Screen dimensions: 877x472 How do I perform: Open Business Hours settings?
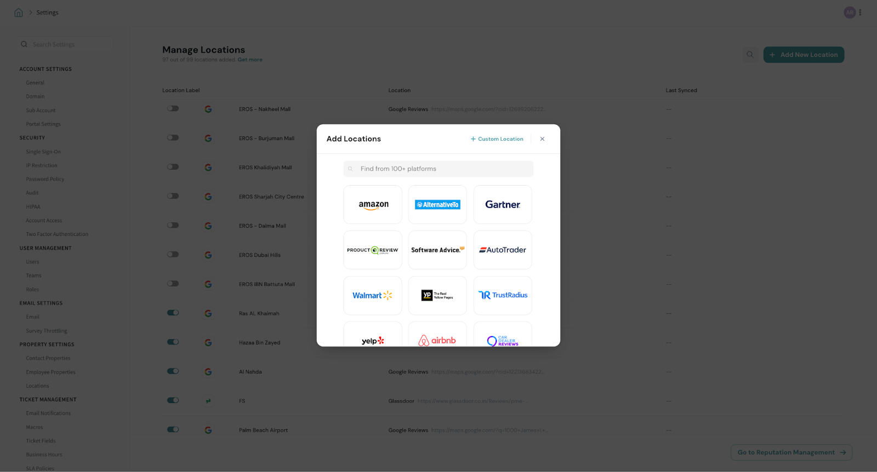pyautogui.click(x=44, y=454)
